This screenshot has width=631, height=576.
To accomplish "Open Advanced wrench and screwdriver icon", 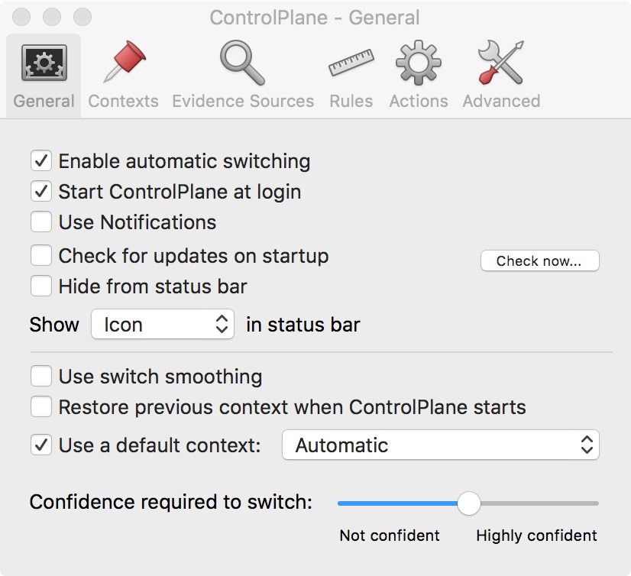I will click(x=501, y=63).
